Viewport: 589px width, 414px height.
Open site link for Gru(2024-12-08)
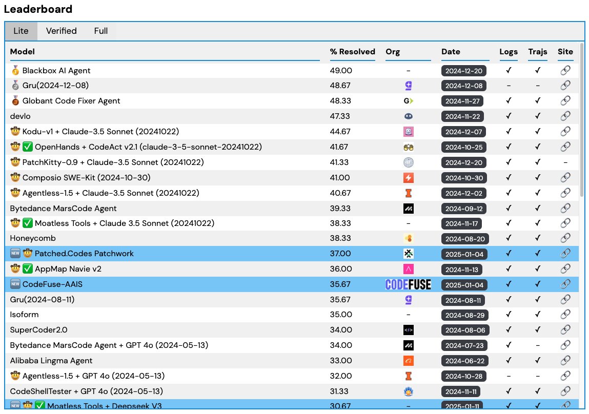tap(565, 85)
